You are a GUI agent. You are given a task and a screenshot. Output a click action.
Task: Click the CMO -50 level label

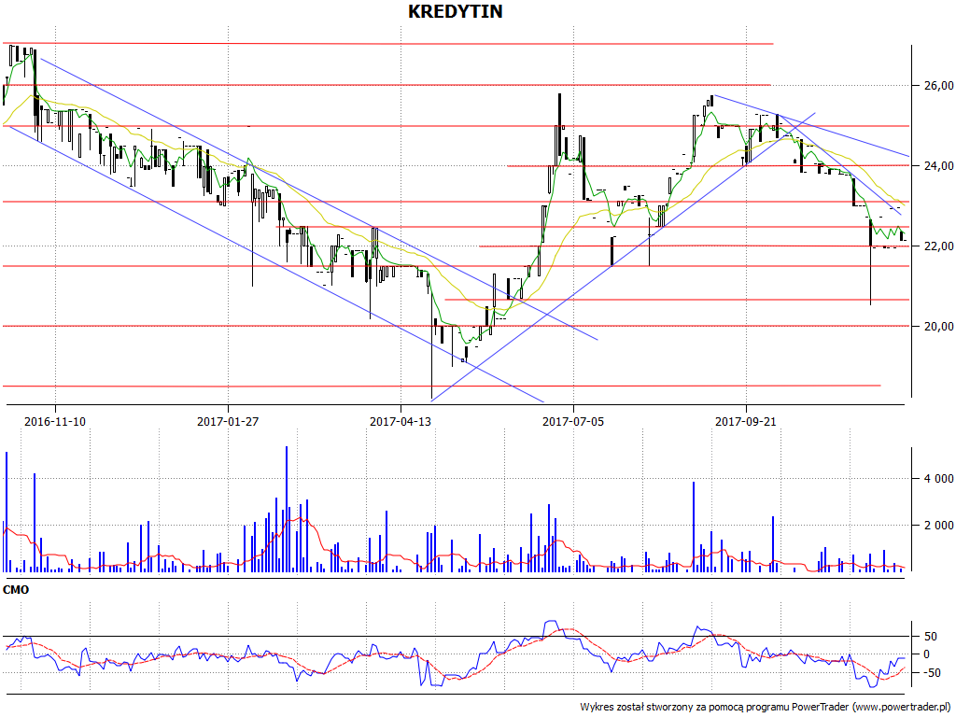coord(931,673)
